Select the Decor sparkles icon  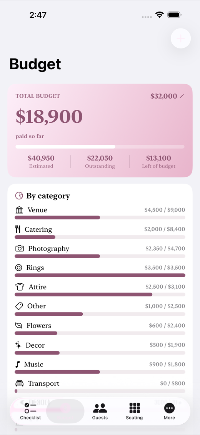point(18,345)
